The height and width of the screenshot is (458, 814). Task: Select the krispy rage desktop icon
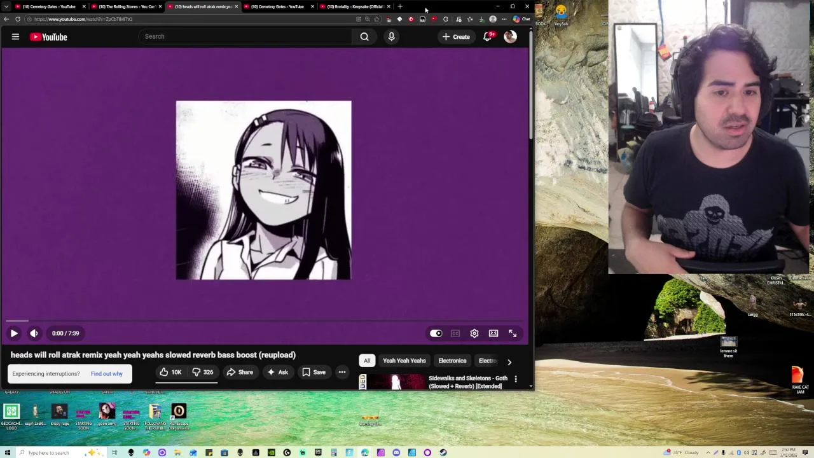pos(59,415)
